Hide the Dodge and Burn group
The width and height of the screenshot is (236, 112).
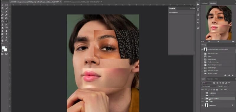pyautogui.click(x=202, y=99)
